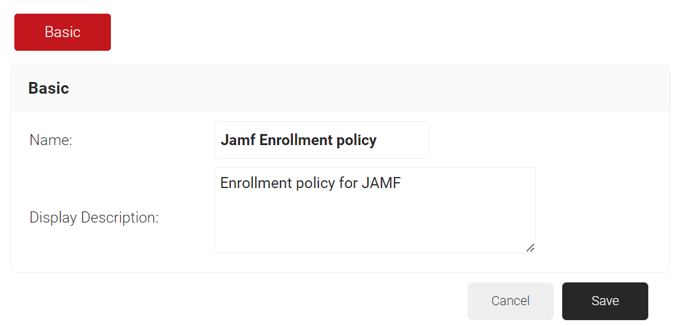The height and width of the screenshot is (326, 675).
Task: Focus the Name input field
Action: point(322,140)
